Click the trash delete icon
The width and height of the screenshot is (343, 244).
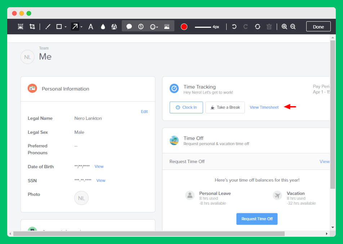click(x=269, y=27)
